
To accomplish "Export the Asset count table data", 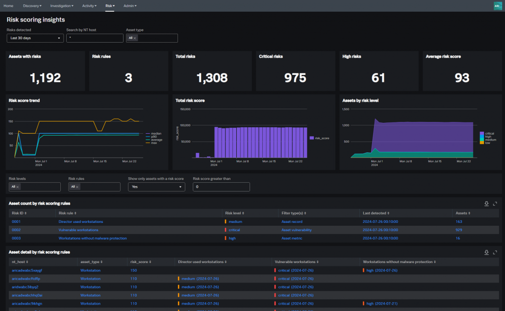I will [x=486, y=203].
